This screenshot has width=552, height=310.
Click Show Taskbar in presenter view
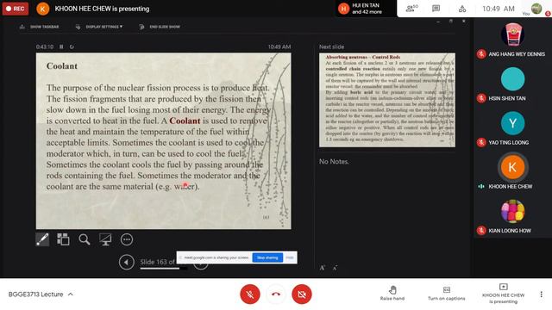pyautogui.click(x=40, y=27)
